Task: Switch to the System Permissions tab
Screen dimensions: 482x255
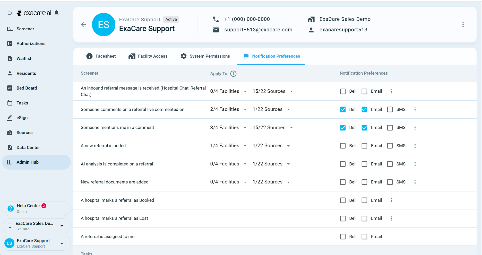Action: pos(205,56)
